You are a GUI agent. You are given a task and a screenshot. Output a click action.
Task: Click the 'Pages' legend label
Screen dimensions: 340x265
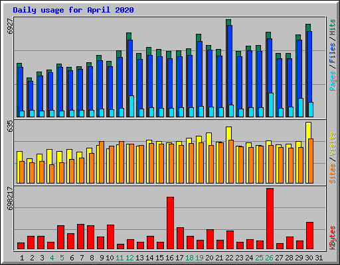click(333, 81)
